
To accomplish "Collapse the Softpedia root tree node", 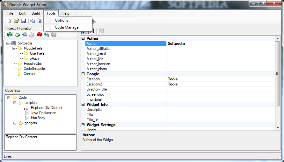I will [x=8, y=43].
